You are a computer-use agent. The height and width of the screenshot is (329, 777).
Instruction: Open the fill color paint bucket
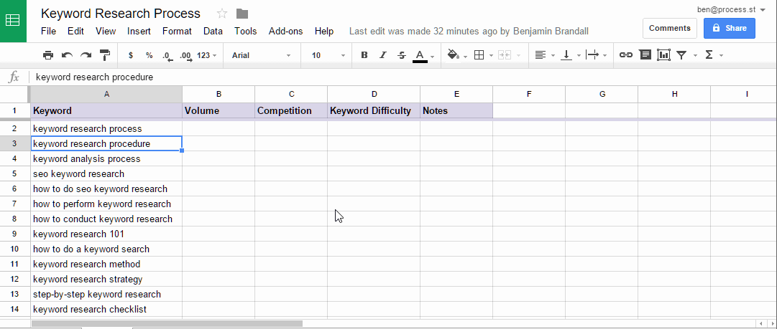[454, 55]
